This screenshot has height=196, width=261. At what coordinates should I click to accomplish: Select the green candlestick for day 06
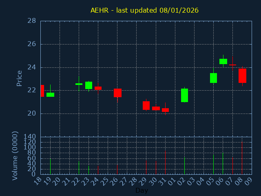tap(223, 61)
